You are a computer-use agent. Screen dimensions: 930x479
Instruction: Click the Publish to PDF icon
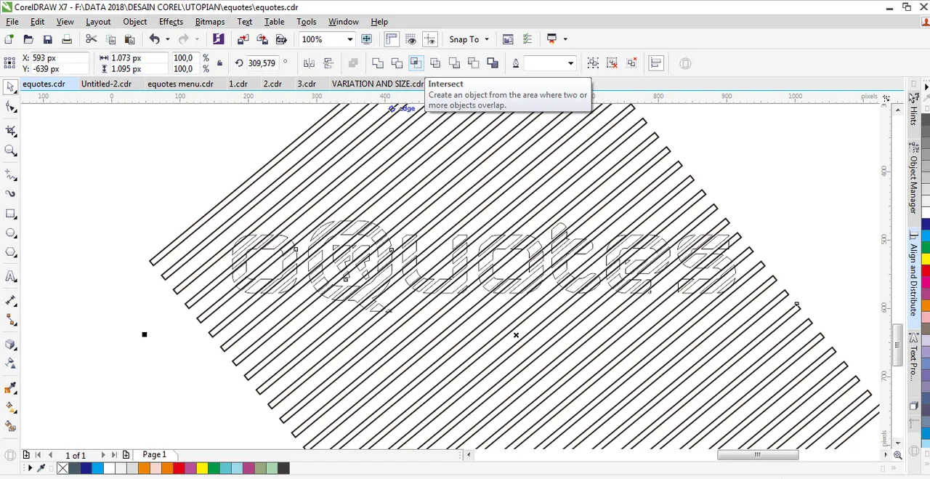(281, 39)
